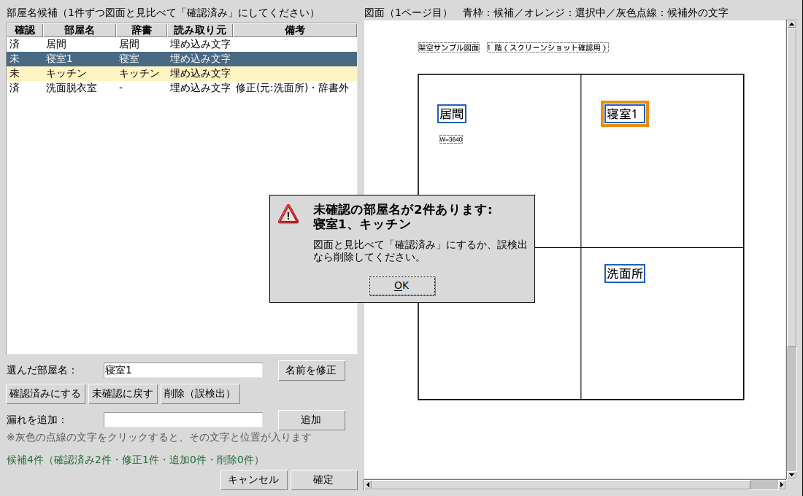Click the 削除（誤検出） button
This screenshot has width=803, height=496.
[x=200, y=394]
